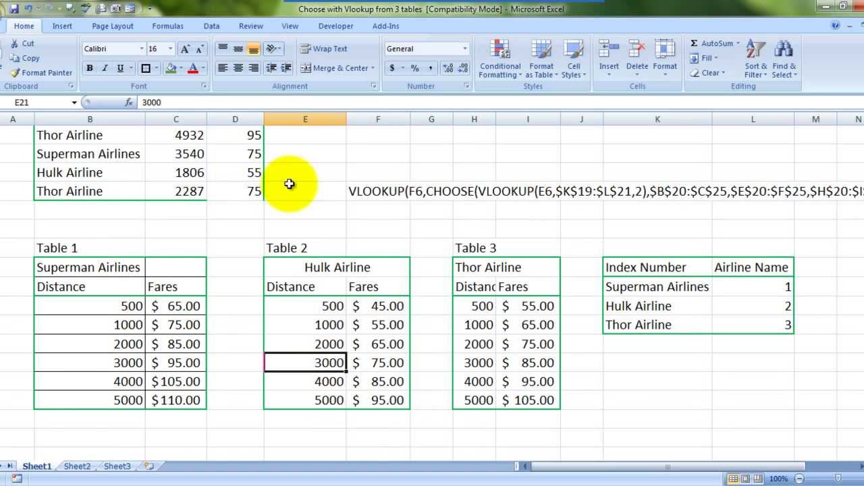
Task: Apply red font color
Action: point(192,68)
